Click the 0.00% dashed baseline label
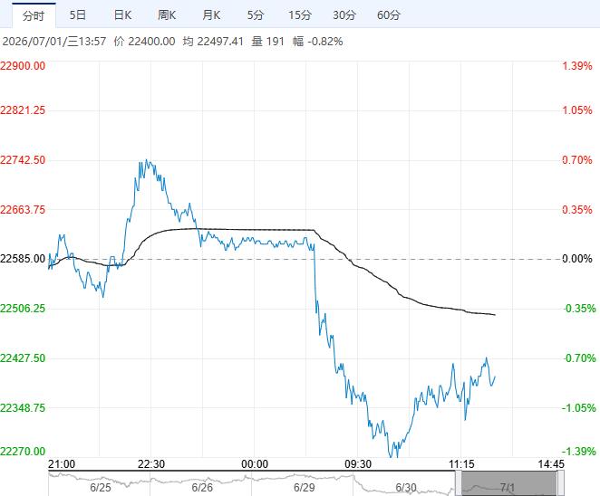Viewport: 600px width, 496px height. pos(577,259)
